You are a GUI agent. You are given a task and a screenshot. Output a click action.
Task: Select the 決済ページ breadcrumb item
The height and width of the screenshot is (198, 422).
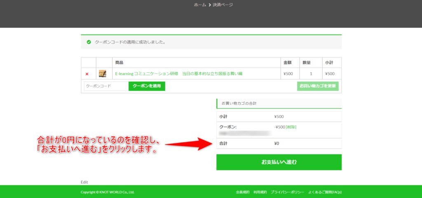point(223,5)
